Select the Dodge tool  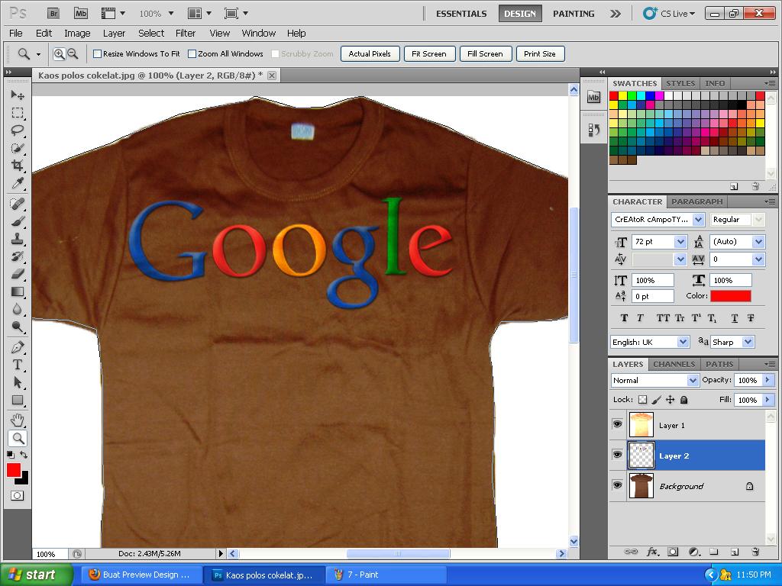(x=18, y=327)
